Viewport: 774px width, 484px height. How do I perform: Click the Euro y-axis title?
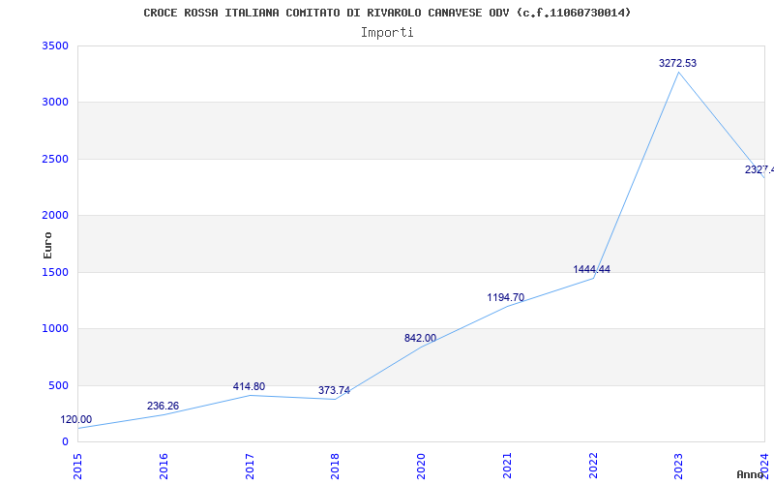click(x=47, y=245)
